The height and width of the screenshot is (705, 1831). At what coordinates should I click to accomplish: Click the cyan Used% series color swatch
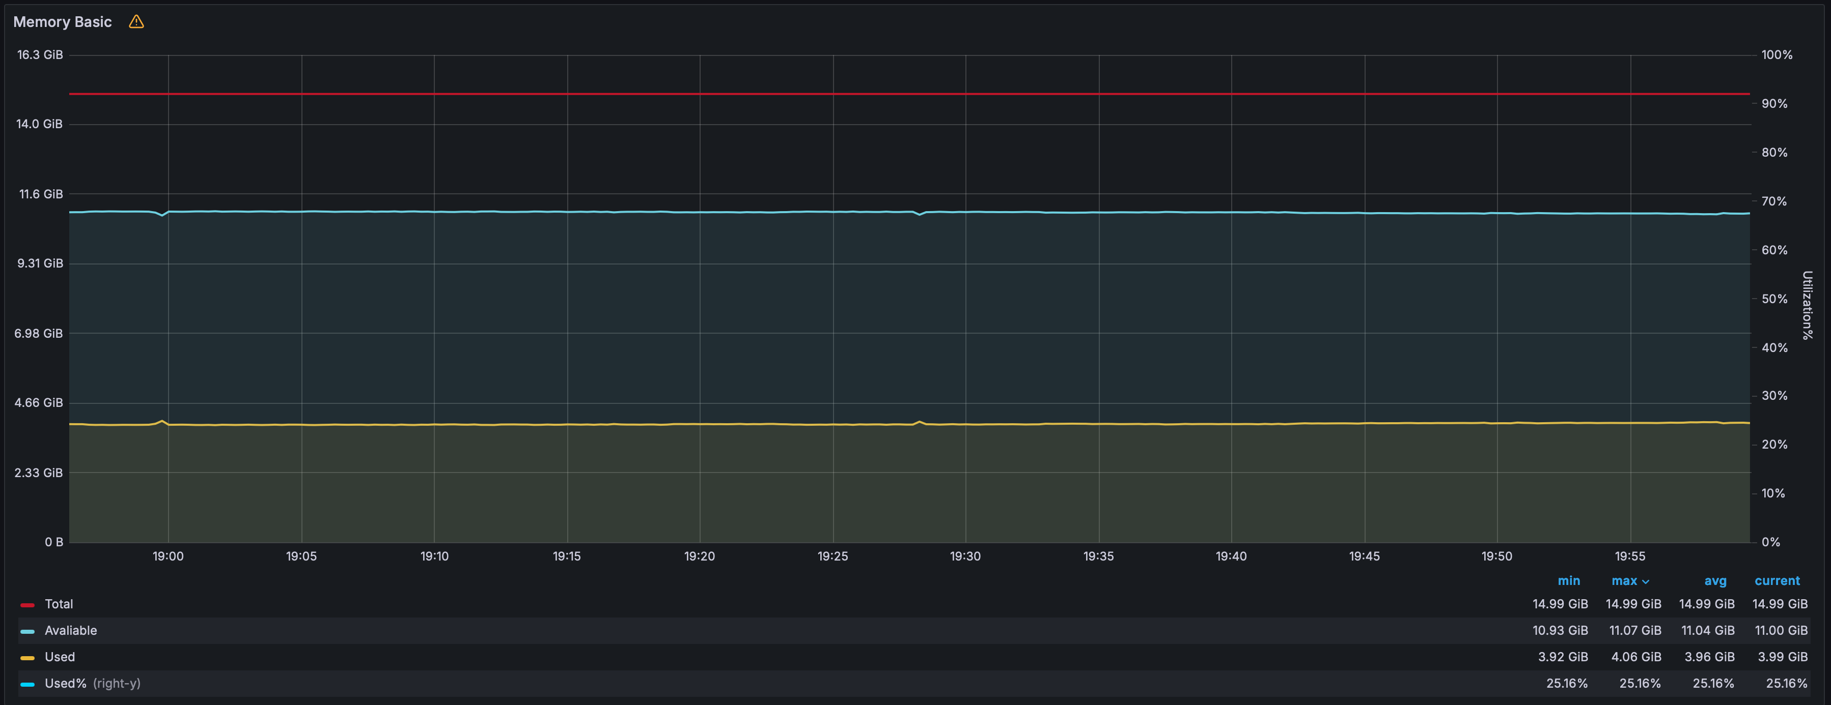pos(27,684)
